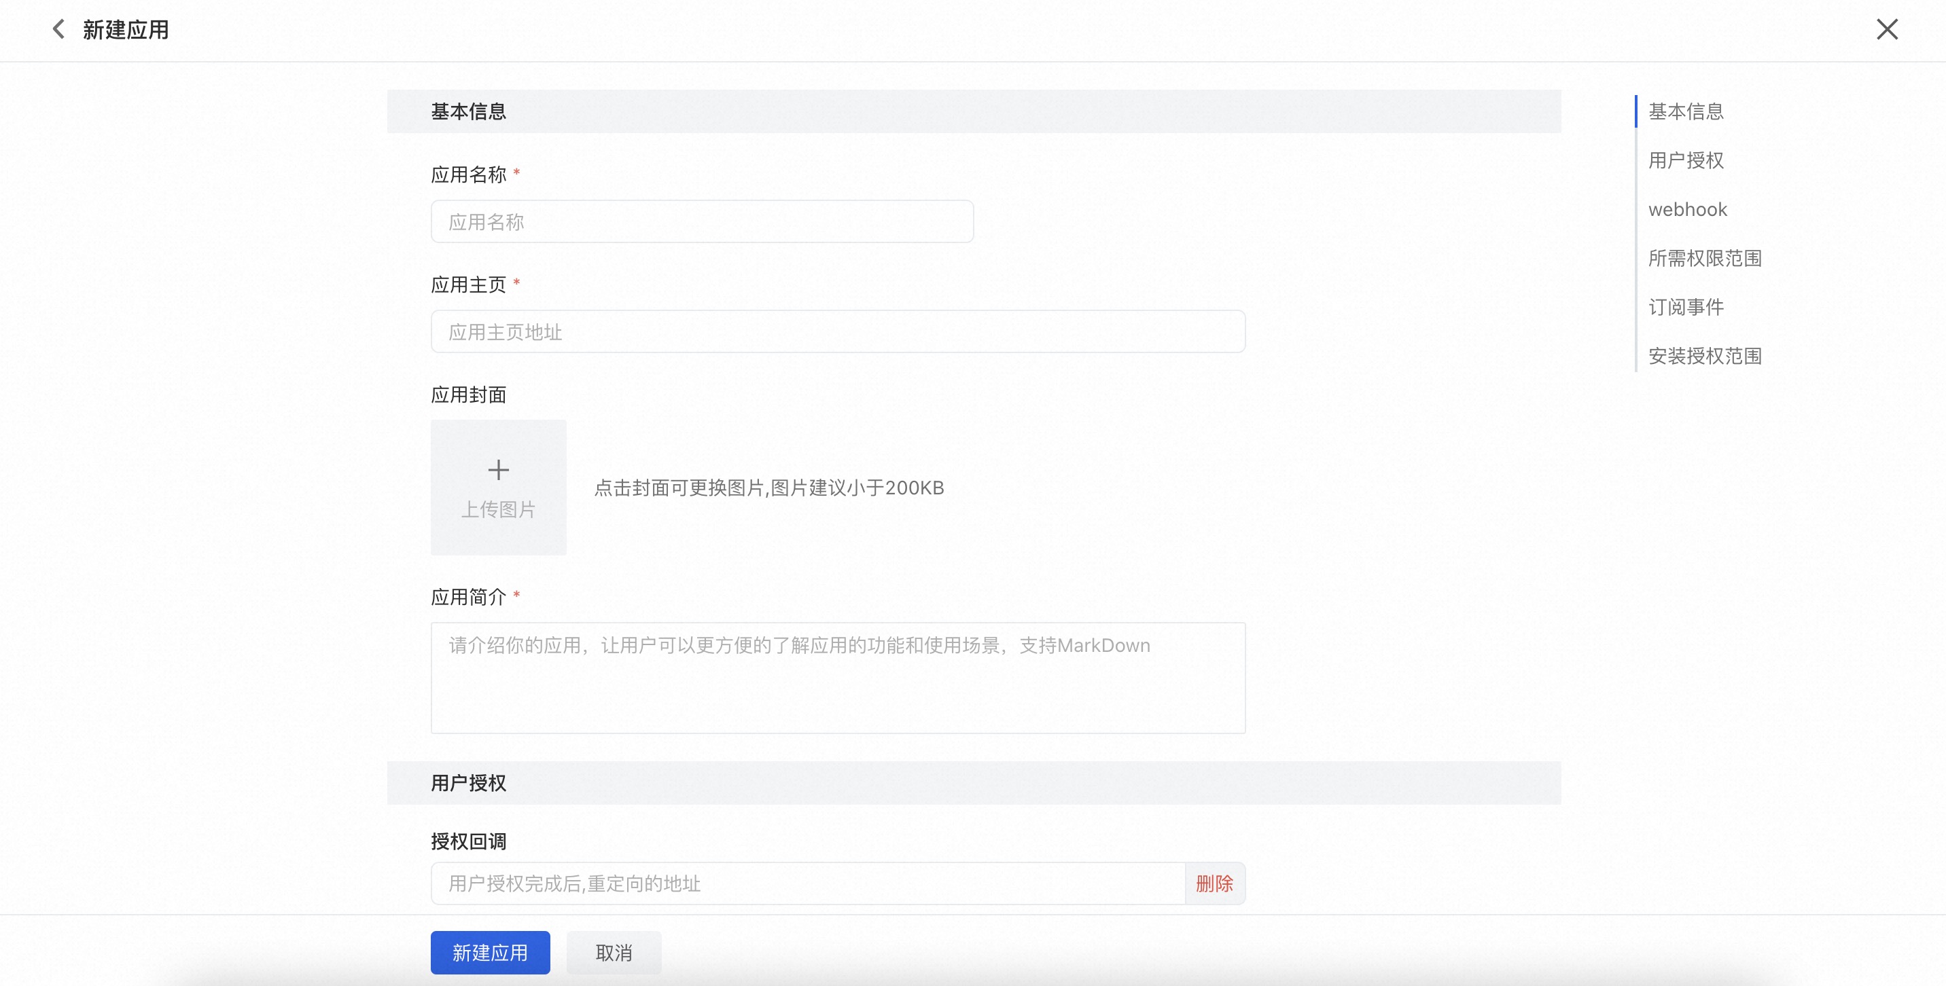The height and width of the screenshot is (986, 1946).
Task: Click the 应用封面 field label
Action: pyautogui.click(x=468, y=395)
